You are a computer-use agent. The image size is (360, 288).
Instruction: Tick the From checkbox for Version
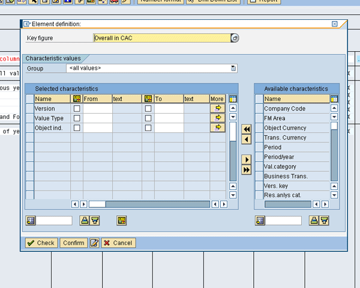pos(76,109)
